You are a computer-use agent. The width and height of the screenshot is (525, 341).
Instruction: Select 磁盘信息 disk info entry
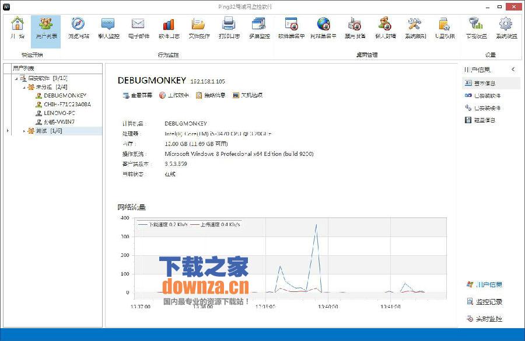480,120
